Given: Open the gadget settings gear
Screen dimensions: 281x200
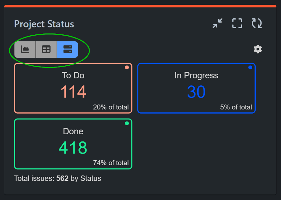Looking at the screenshot, I should [x=258, y=49].
